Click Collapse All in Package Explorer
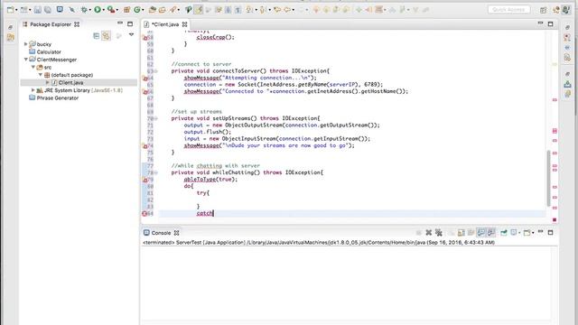The width and height of the screenshot is (578, 325). coord(97,35)
